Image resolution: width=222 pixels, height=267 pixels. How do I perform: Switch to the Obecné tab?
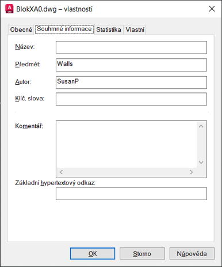pos(21,30)
